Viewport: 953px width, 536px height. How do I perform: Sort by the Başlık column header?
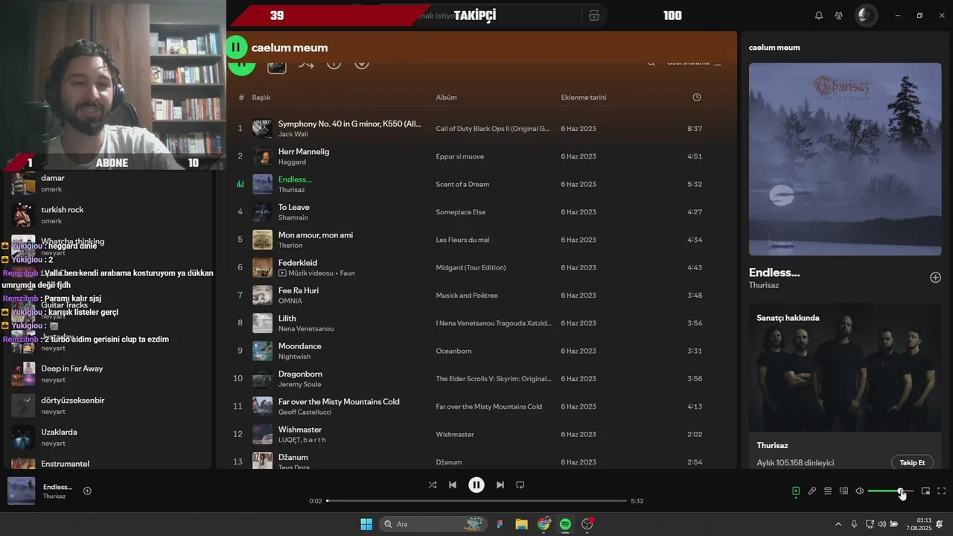[x=261, y=98]
